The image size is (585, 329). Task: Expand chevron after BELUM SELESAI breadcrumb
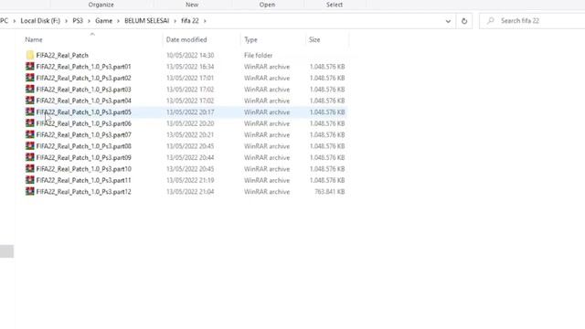pyautogui.click(x=175, y=21)
